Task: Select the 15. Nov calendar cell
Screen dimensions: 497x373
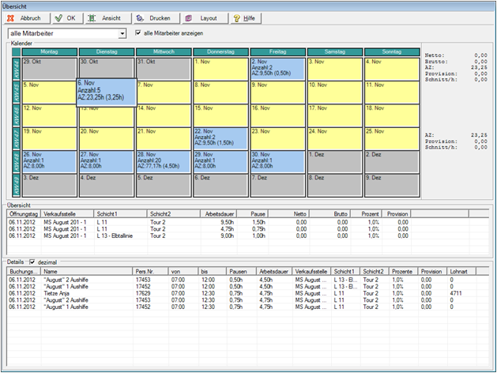Action: click(220, 115)
